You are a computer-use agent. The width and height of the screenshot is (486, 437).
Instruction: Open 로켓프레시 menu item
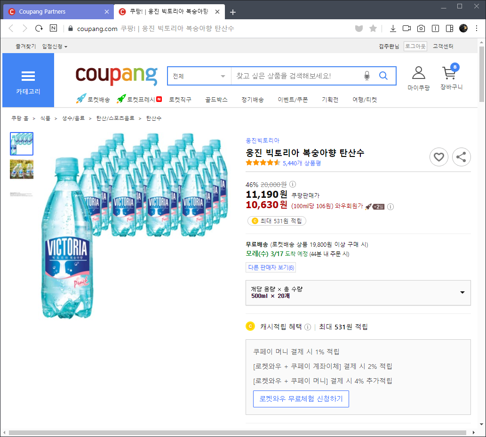[x=139, y=99]
